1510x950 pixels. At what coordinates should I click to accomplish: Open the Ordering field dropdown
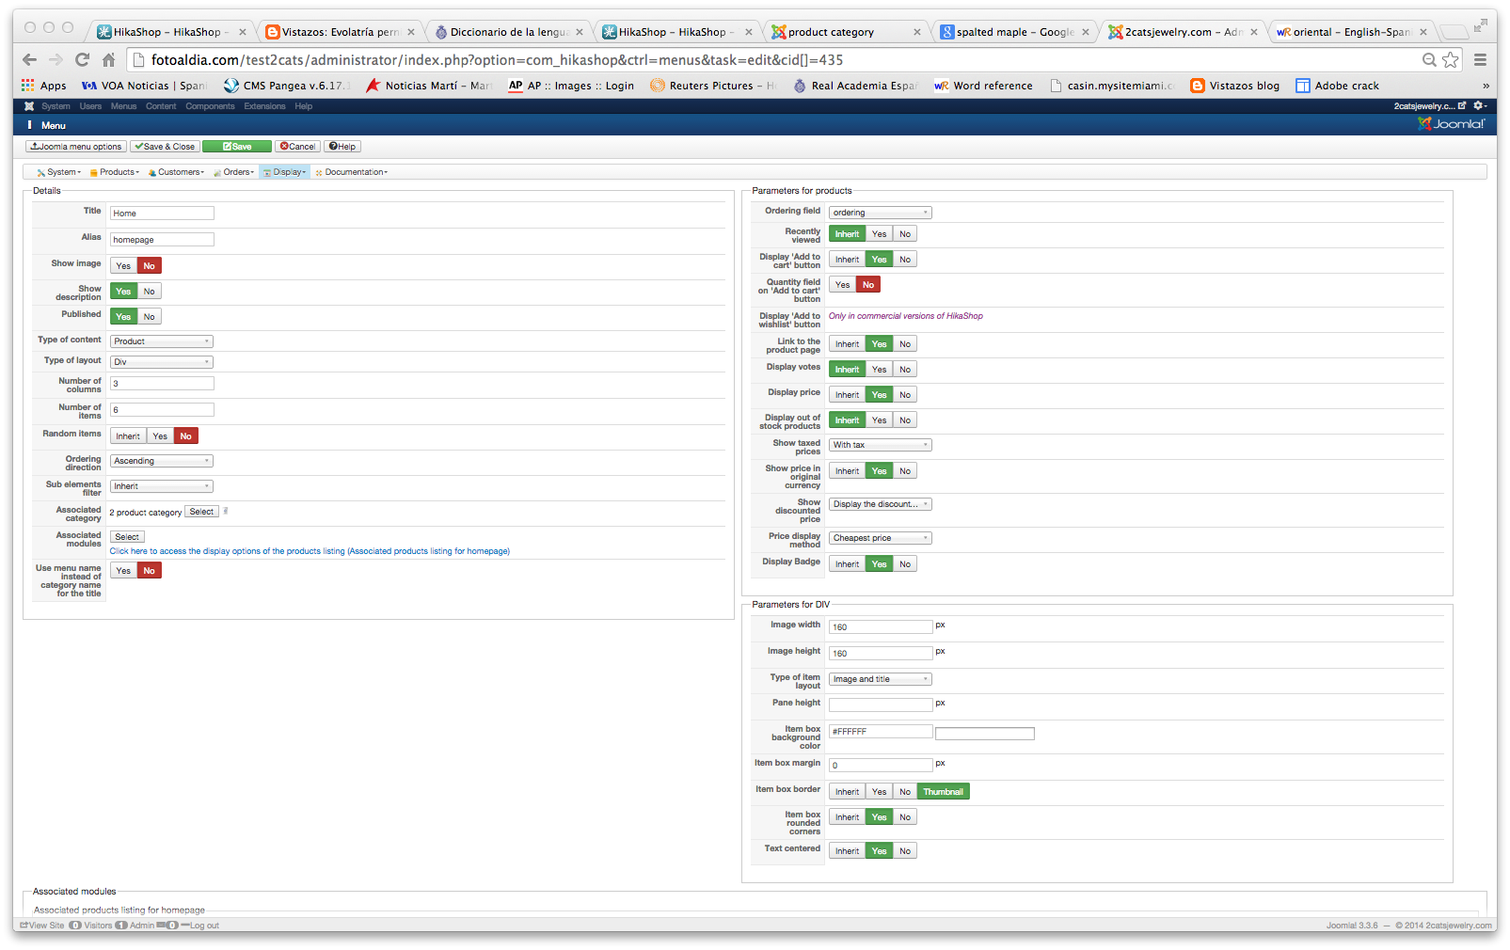[881, 213]
